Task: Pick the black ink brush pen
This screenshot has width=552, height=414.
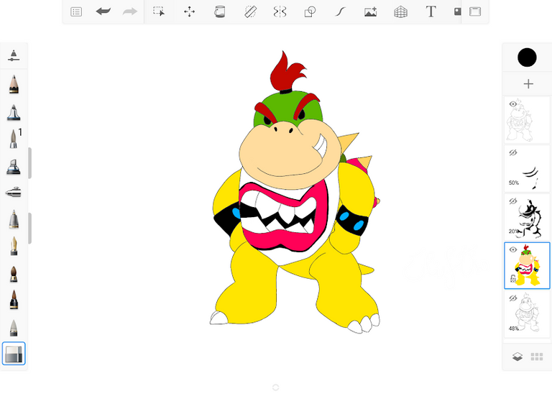Action: coord(14,300)
